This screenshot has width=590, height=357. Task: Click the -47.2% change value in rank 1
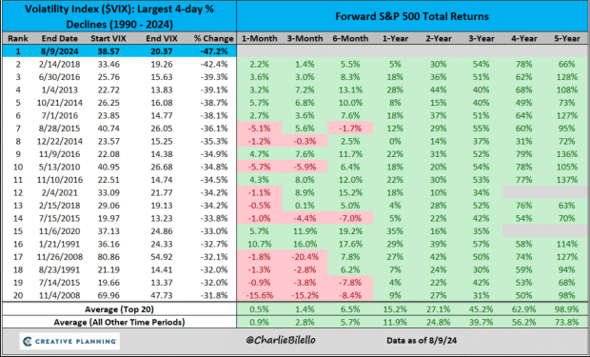click(x=214, y=51)
